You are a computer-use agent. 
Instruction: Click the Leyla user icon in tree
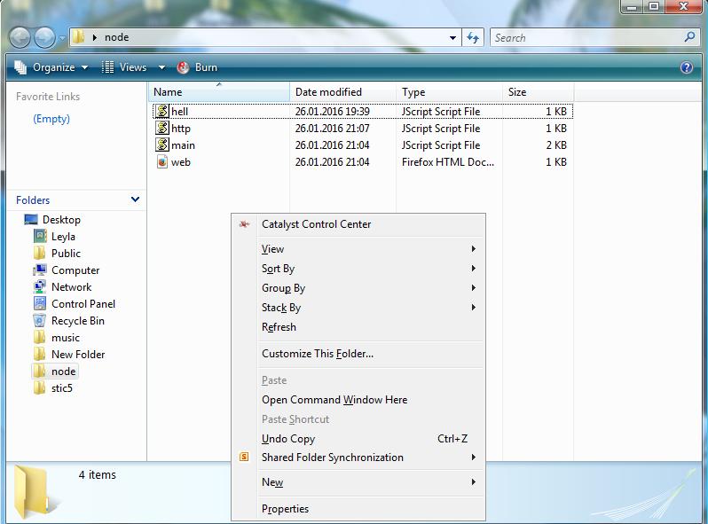tap(40, 236)
